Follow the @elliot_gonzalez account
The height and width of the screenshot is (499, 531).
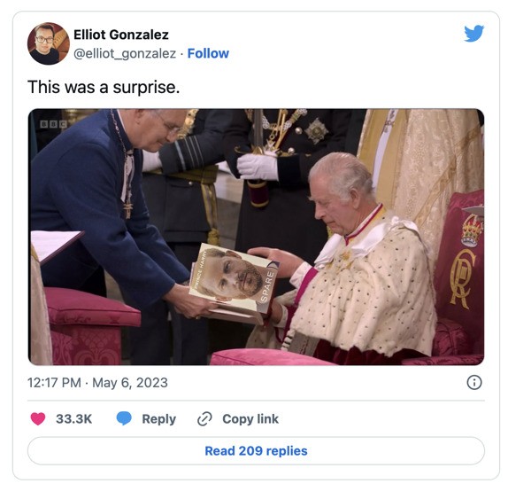pyautogui.click(x=208, y=53)
